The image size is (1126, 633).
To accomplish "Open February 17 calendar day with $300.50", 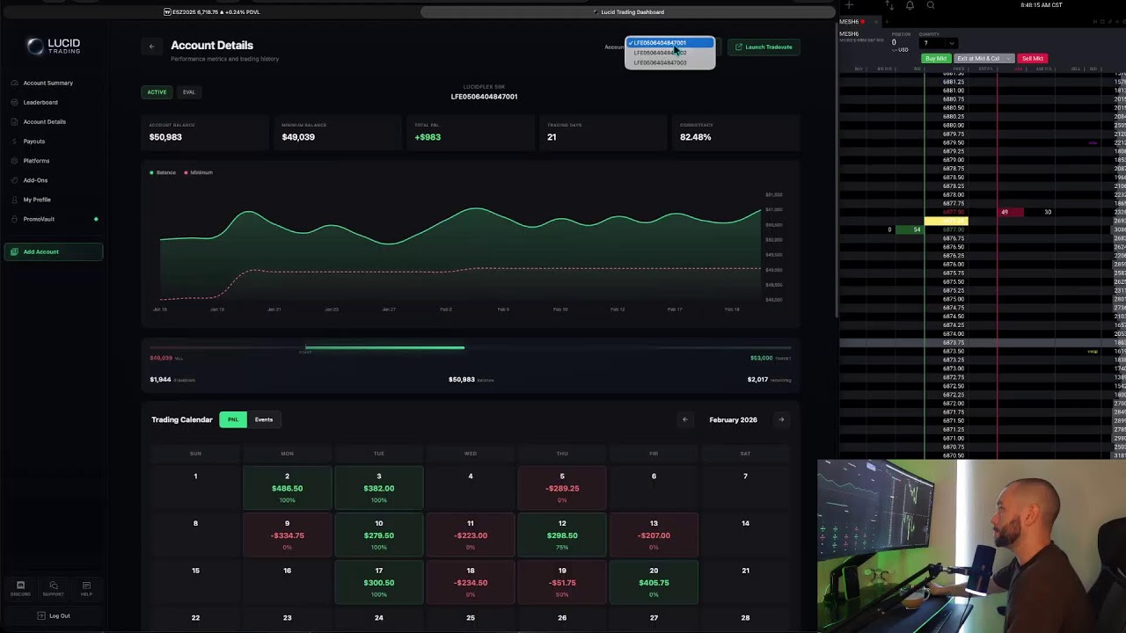I will (x=379, y=583).
